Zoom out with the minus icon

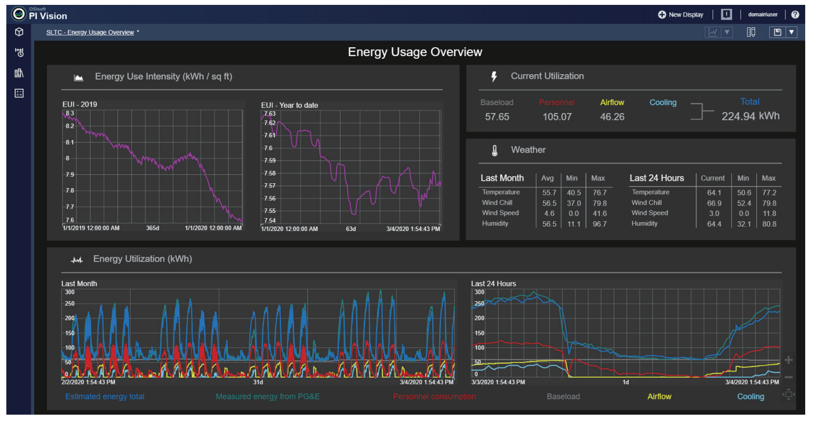point(788,377)
